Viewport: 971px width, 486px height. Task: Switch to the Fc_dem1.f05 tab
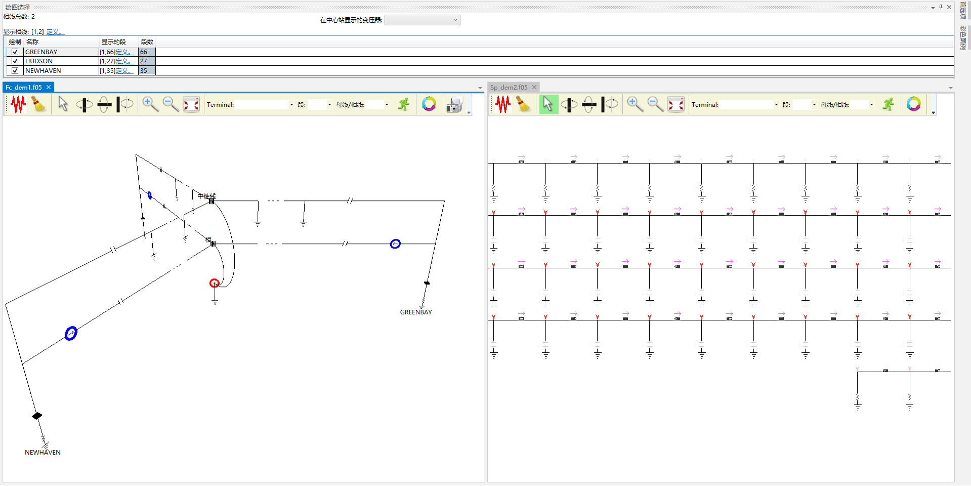click(x=24, y=88)
